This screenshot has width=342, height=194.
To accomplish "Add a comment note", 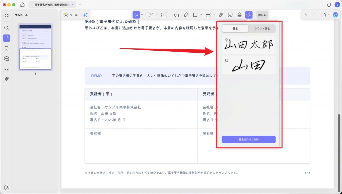I will coord(177,15).
